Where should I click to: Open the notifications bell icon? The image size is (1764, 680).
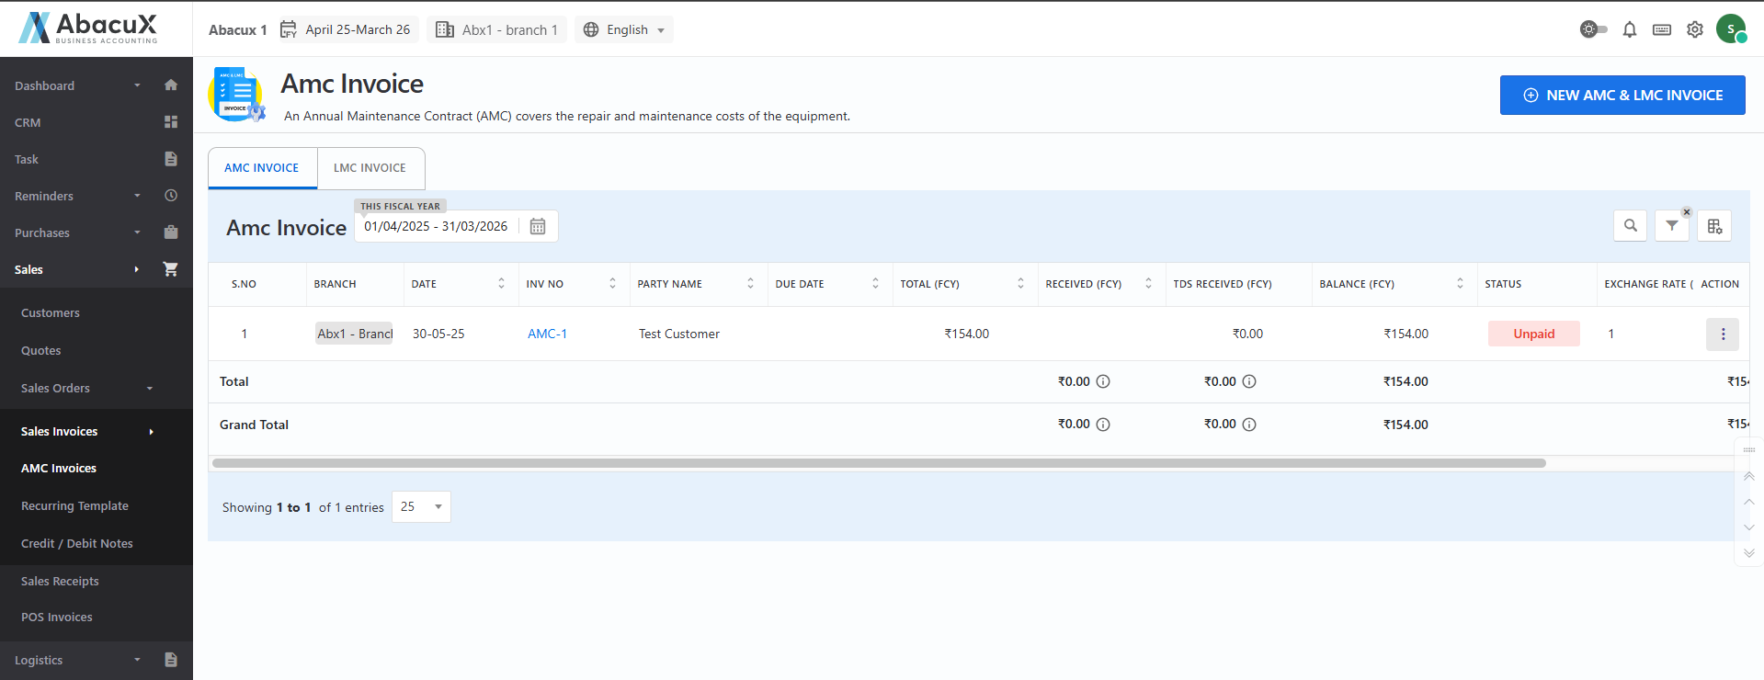(1629, 29)
